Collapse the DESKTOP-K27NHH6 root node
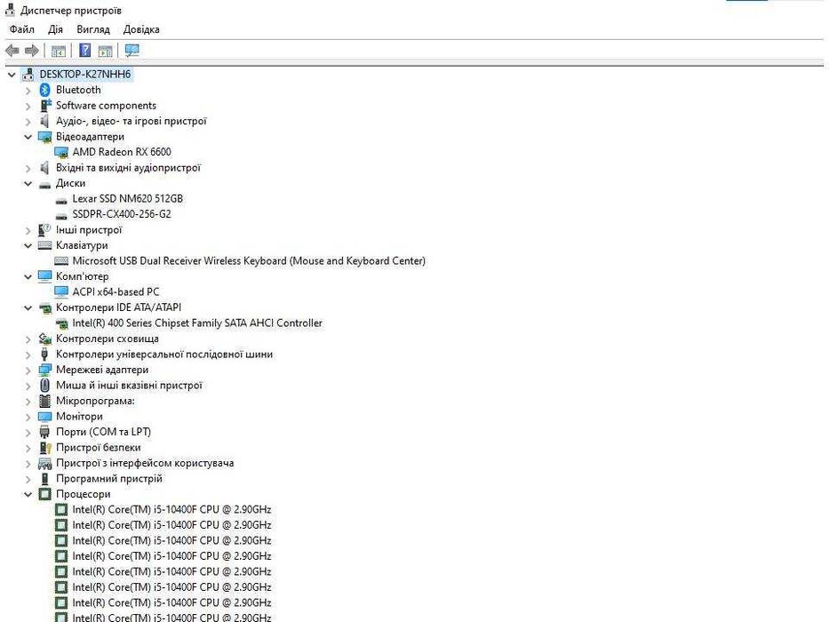 [12, 75]
